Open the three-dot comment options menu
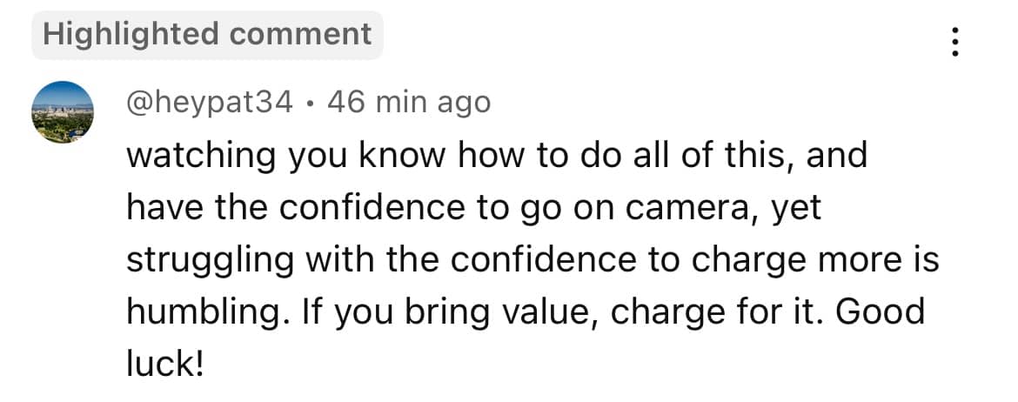 [955, 41]
